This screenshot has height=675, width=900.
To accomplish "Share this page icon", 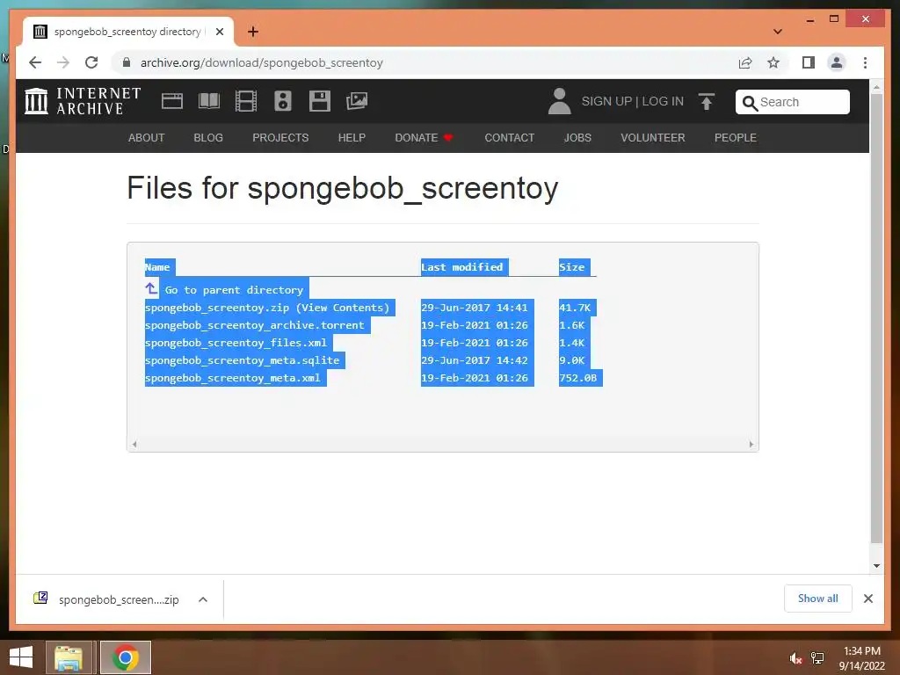I will coord(745,62).
